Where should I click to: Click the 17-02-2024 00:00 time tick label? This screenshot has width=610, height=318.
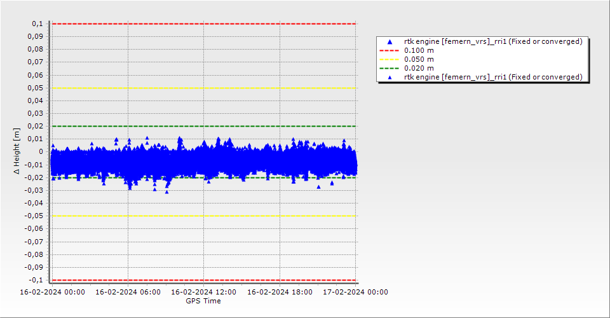355,292
